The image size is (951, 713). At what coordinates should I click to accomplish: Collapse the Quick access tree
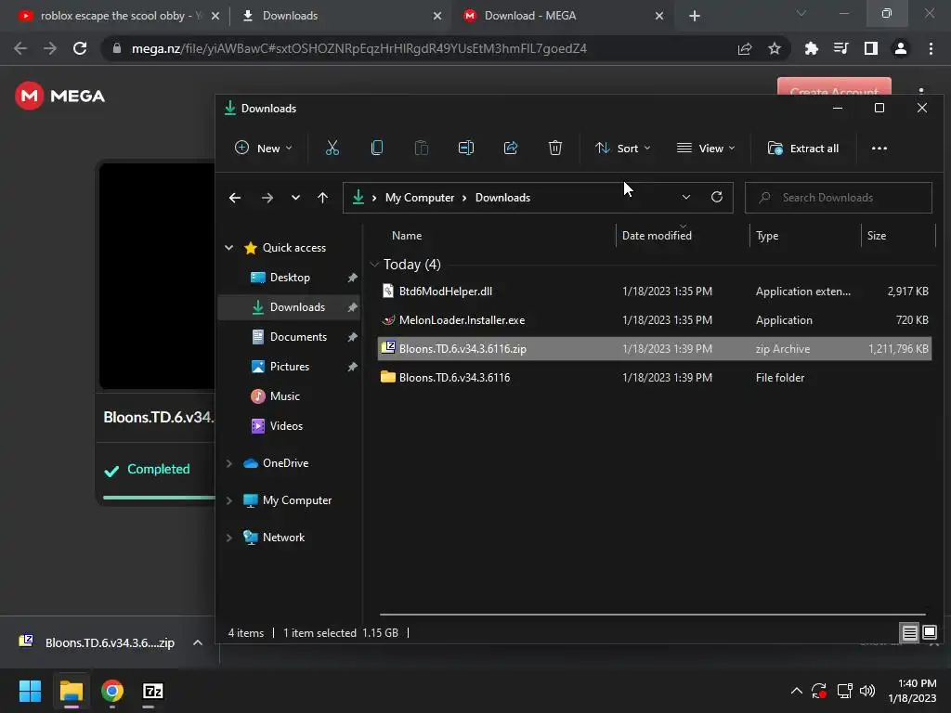coord(228,247)
